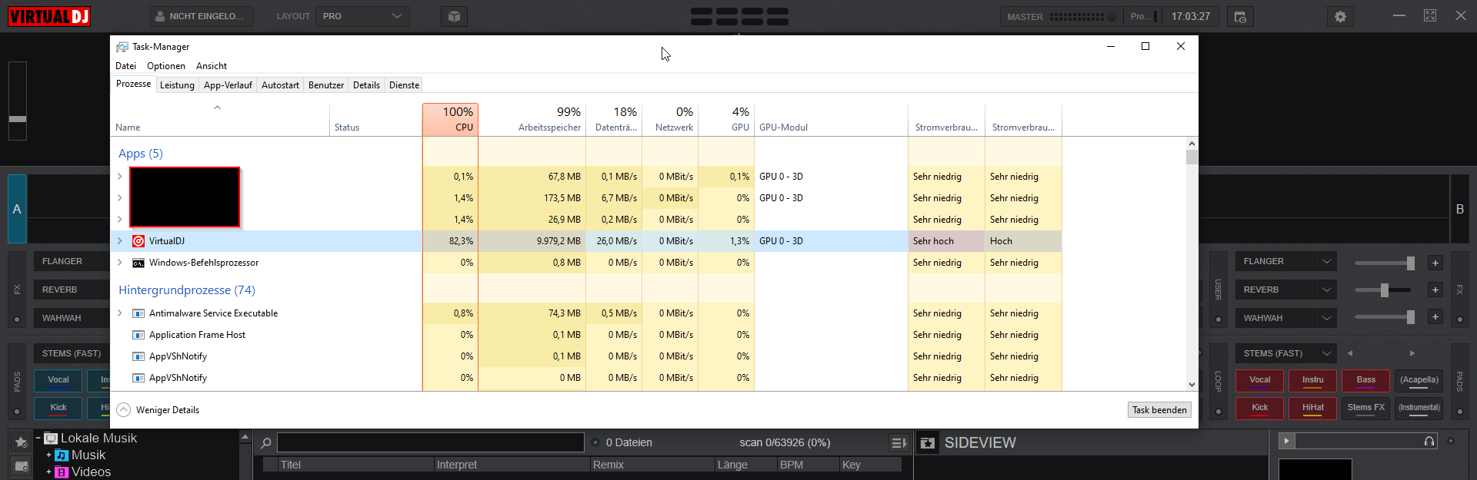Image resolution: width=1477 pixels, height=480 pixels.
Task: Click Weniger Details to collapse Task-Manager
Action: click(158, 410)
